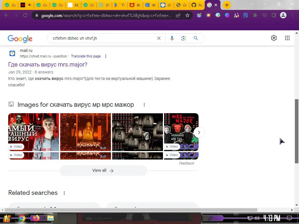Close the current Google tab
Viewport: 299px width, 224px height.
[216, 5]
